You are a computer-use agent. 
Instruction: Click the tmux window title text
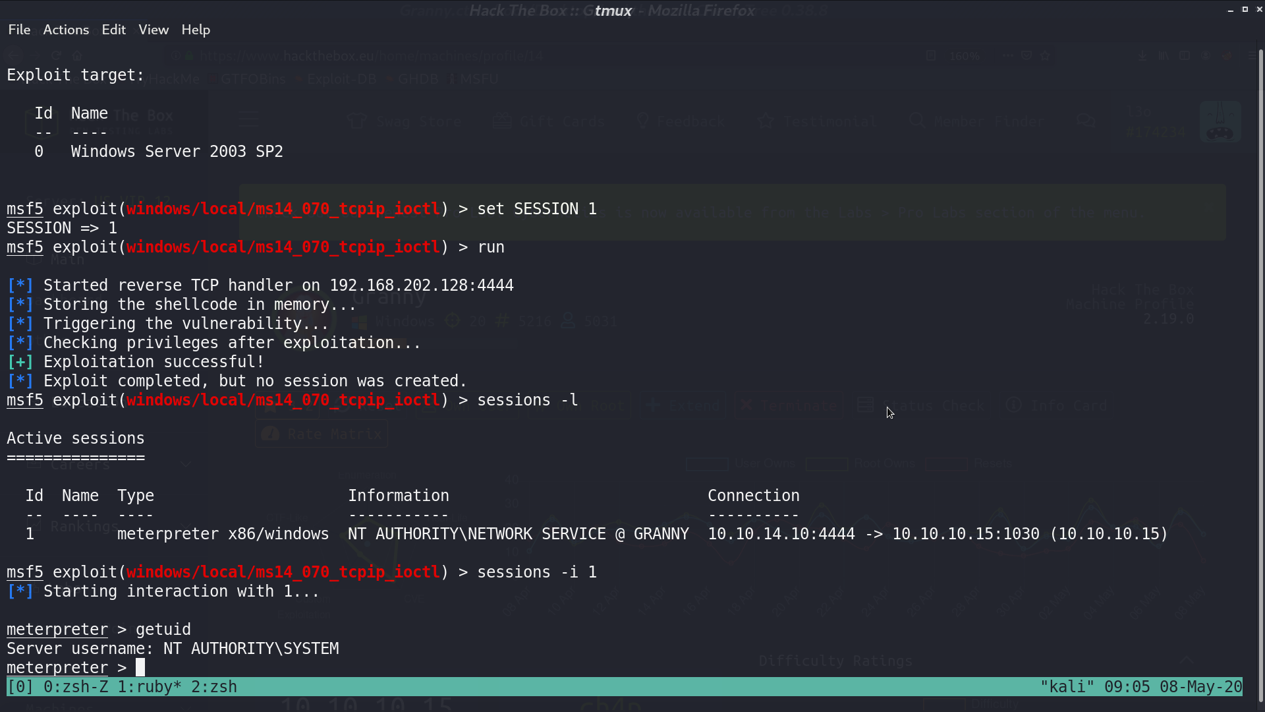coord(613,11)
